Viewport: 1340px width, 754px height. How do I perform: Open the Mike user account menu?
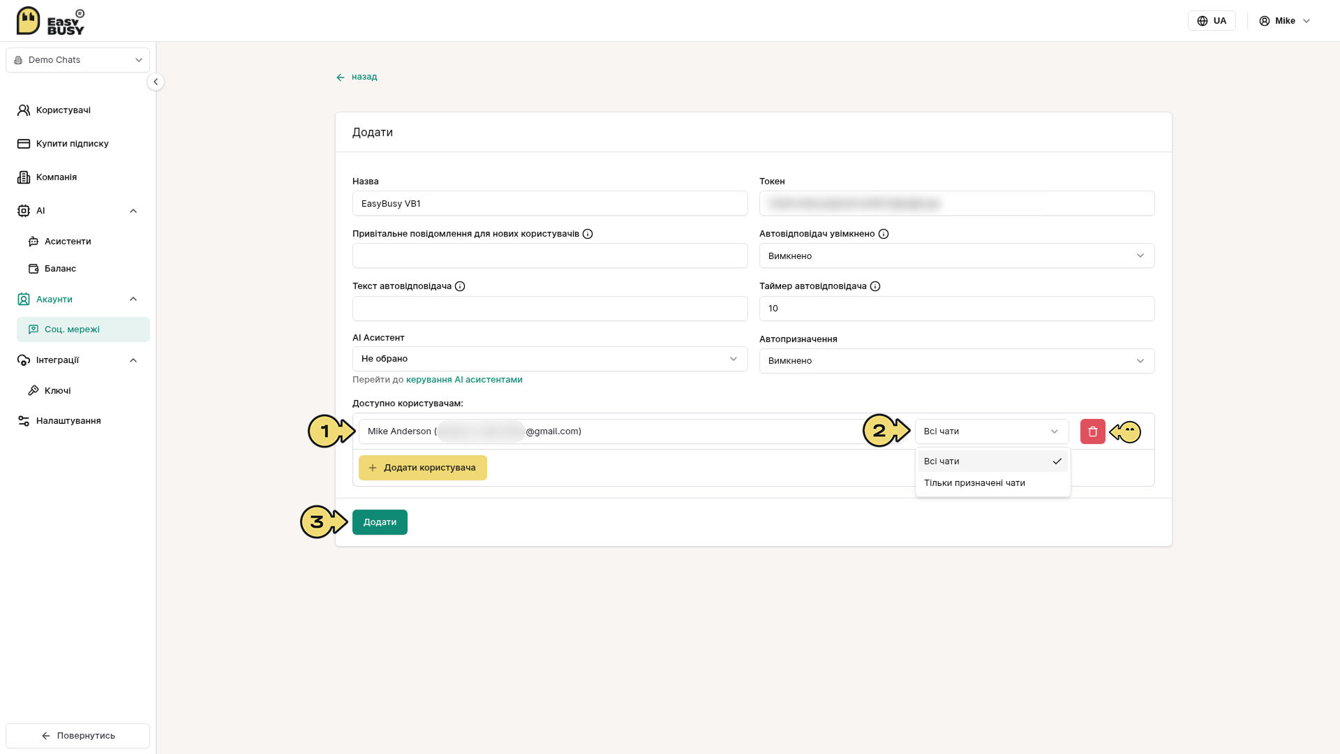(1285, 21)
